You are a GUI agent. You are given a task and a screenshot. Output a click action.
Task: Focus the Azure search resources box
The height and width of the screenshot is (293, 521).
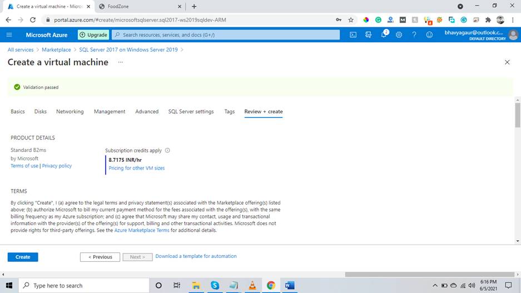click(x=226, y=34)
